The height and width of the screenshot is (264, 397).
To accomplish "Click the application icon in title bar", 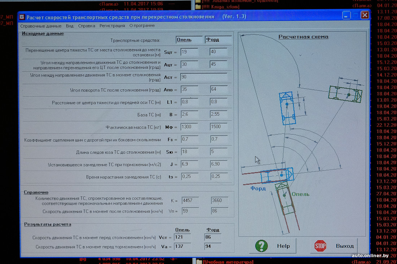I will pyautogui.click(x=22, y=17).
